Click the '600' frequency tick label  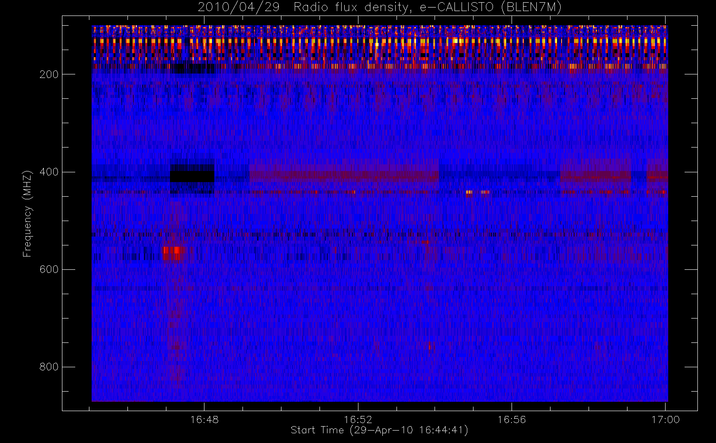[x=49, y=269]
